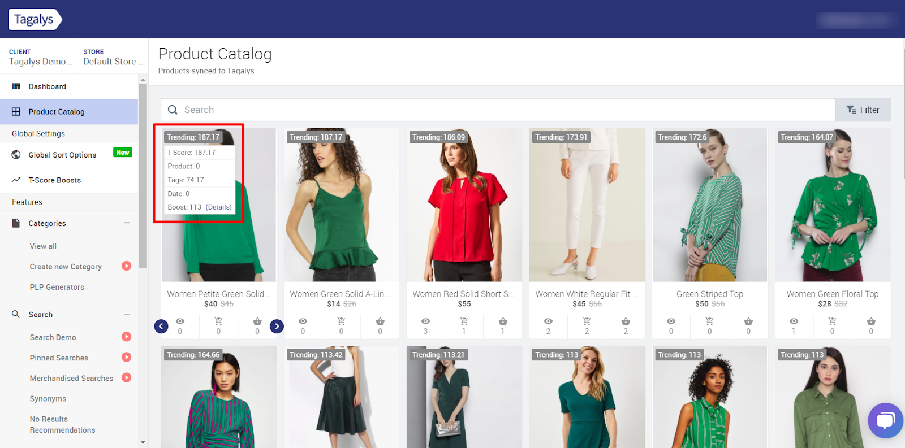Click the T-Score Boosts trend icon
Viewport: 905px width, 448px height.
[x=16, y=180]
